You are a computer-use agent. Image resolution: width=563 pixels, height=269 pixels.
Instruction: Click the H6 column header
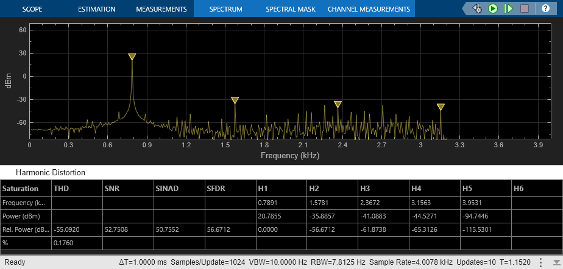pos(519,189)
